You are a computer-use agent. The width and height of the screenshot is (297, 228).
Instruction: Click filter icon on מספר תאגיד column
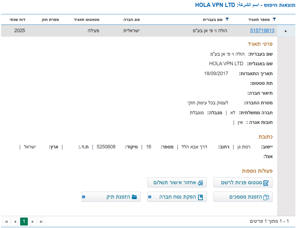coord(274,19)
